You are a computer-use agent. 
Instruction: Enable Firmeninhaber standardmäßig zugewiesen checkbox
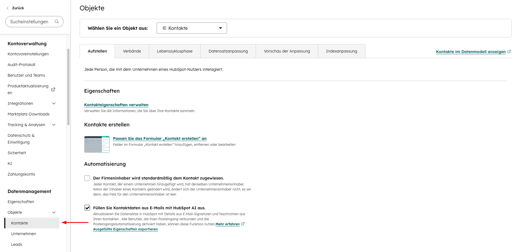pyautogui.click(x=87, y=178)
